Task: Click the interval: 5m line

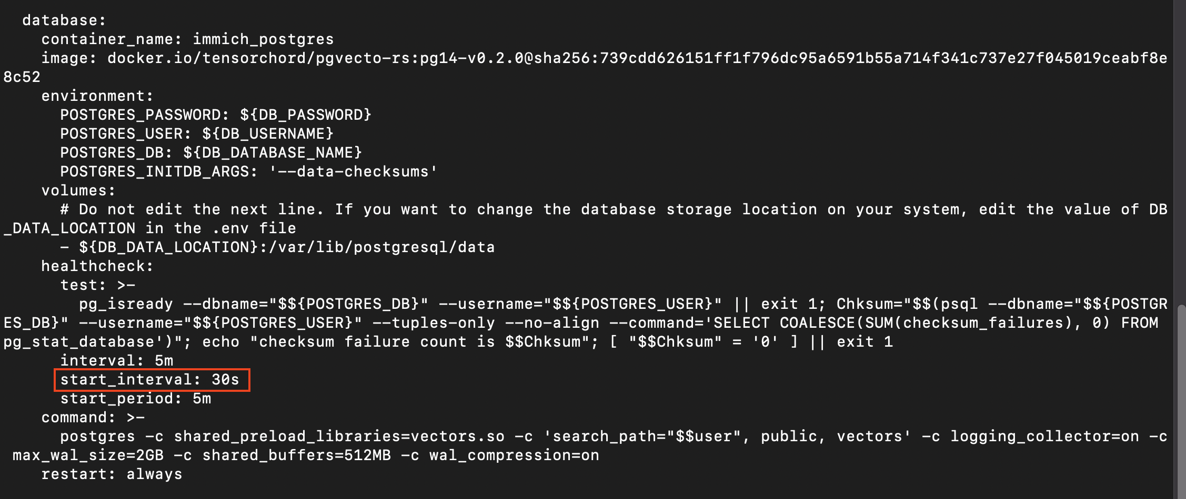Action: (x=117, y=361)
